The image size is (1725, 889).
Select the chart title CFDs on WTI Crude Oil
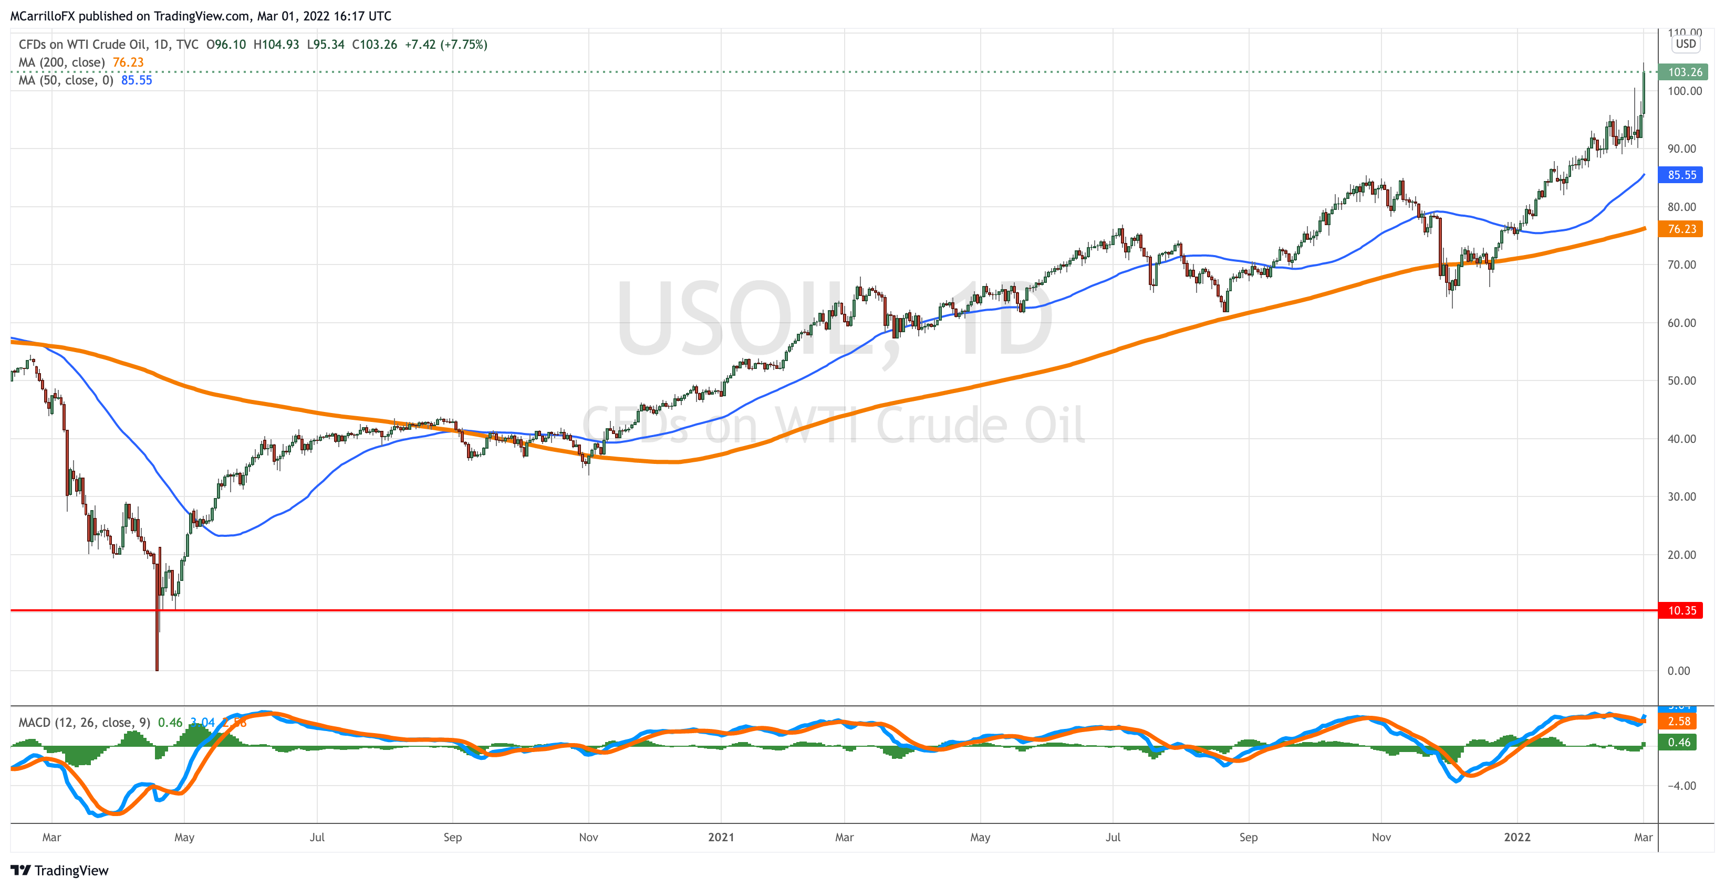click(x=82, y=45)
